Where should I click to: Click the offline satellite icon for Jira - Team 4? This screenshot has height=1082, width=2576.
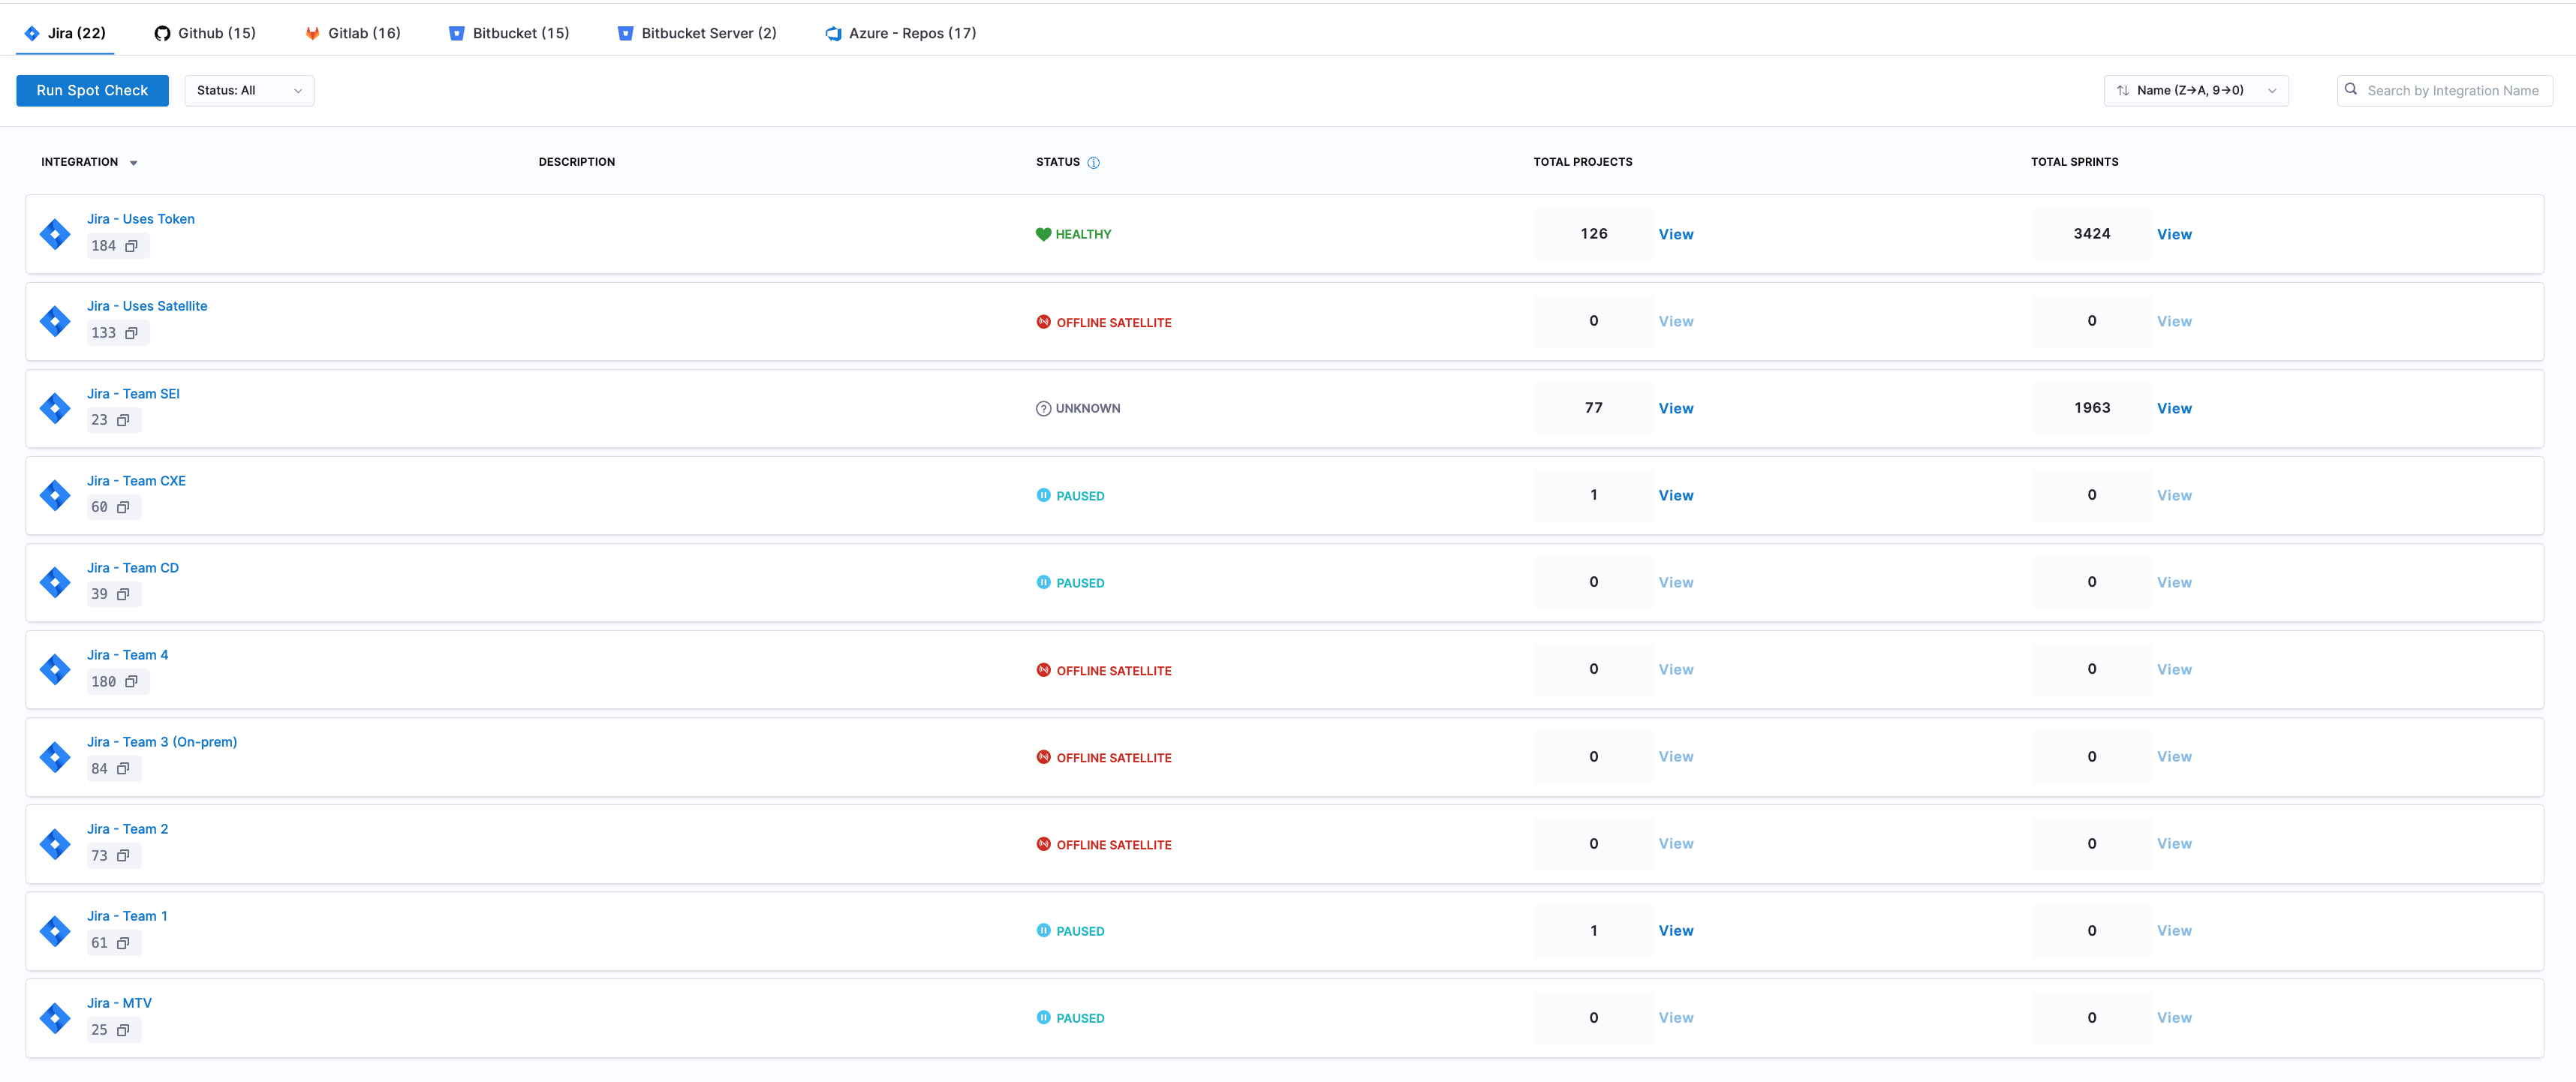[x=1043, y=670]
